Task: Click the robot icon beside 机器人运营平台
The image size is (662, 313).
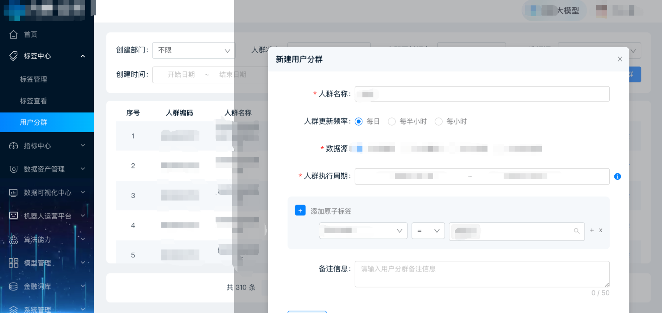Action: click(x=14, y=216)
